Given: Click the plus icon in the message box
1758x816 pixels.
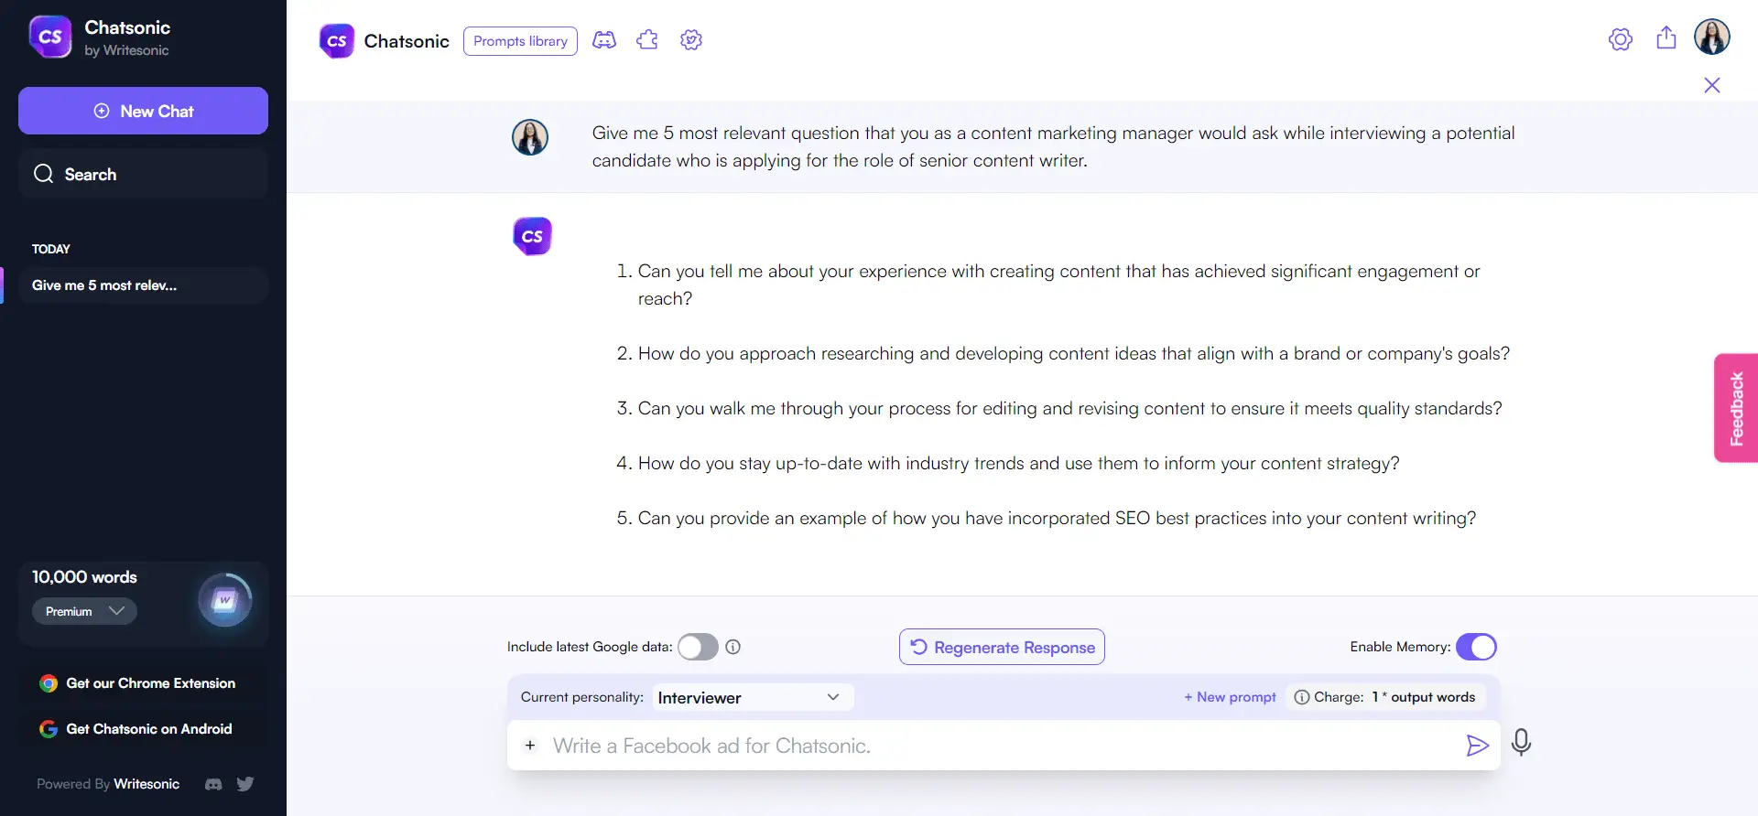Looking at the screenshot, I should coord(530,746).
